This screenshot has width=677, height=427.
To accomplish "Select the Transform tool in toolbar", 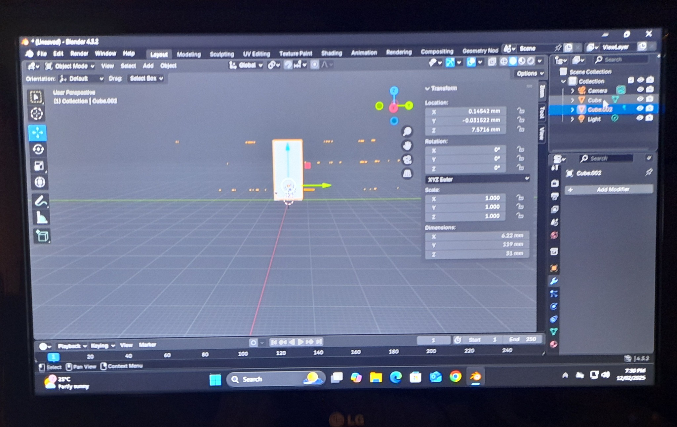I will tap(40, 182).
